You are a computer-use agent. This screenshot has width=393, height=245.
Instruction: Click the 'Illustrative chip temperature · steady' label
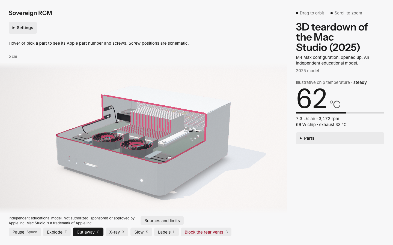coord(331,82)
